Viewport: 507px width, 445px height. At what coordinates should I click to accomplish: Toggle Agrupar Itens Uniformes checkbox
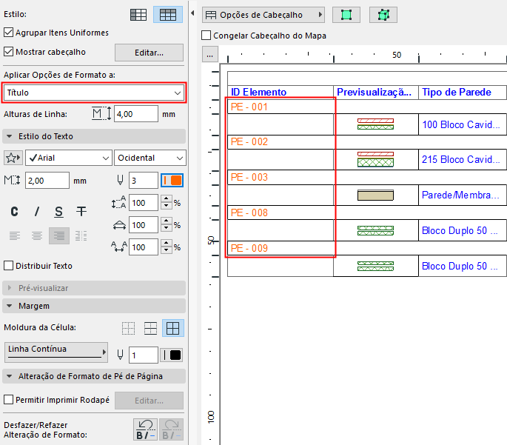coord(8,33)
